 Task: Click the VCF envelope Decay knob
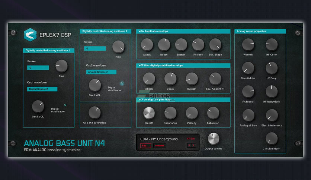click(170, 79)
